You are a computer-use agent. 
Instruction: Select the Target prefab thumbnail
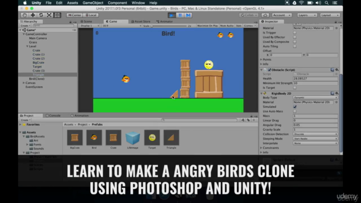(152, 138)
